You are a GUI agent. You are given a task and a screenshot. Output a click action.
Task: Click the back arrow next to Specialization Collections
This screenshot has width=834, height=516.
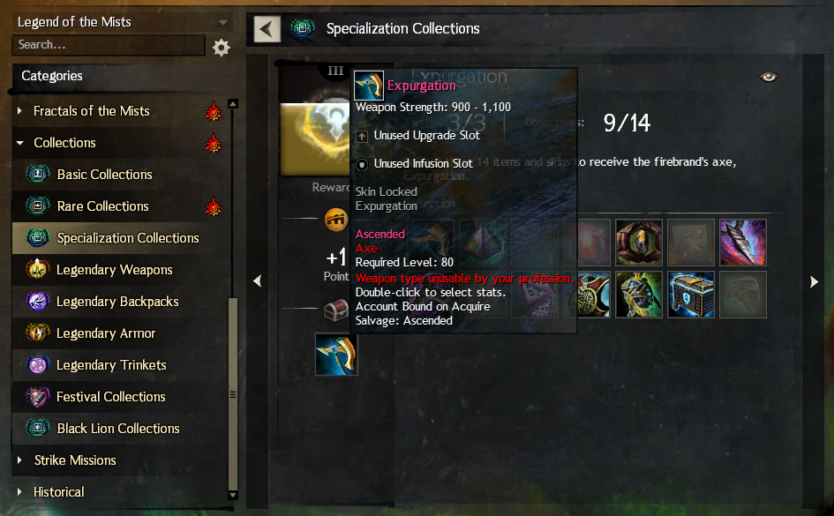267,29
